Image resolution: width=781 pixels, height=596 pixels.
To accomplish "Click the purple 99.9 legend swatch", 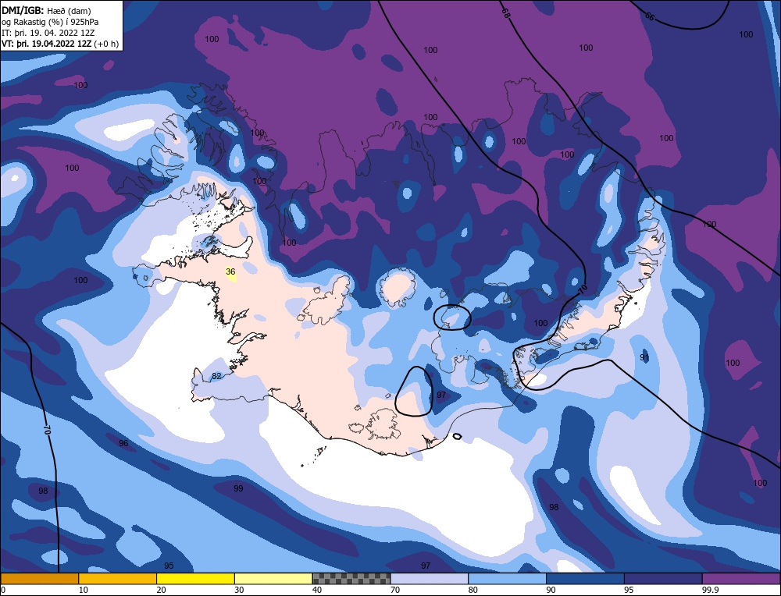I will point(741,578).
